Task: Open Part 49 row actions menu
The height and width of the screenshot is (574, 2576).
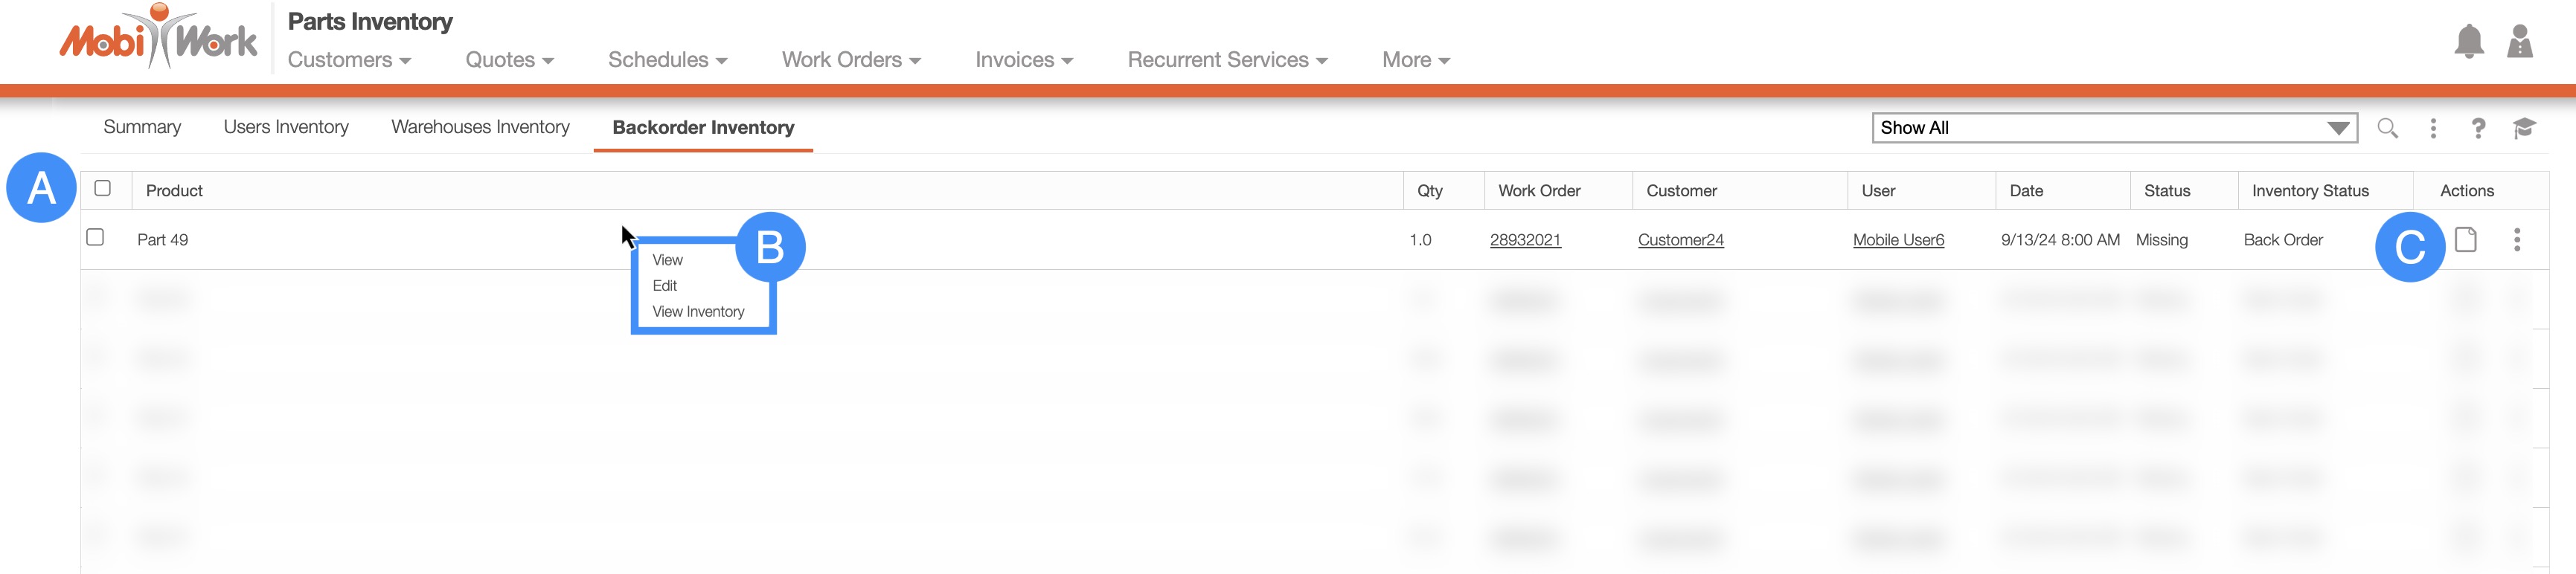Action: point(2516,240)
